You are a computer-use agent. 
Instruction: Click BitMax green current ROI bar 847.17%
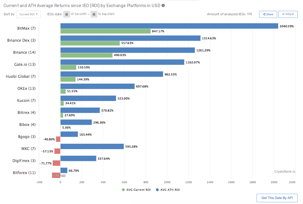106,31
